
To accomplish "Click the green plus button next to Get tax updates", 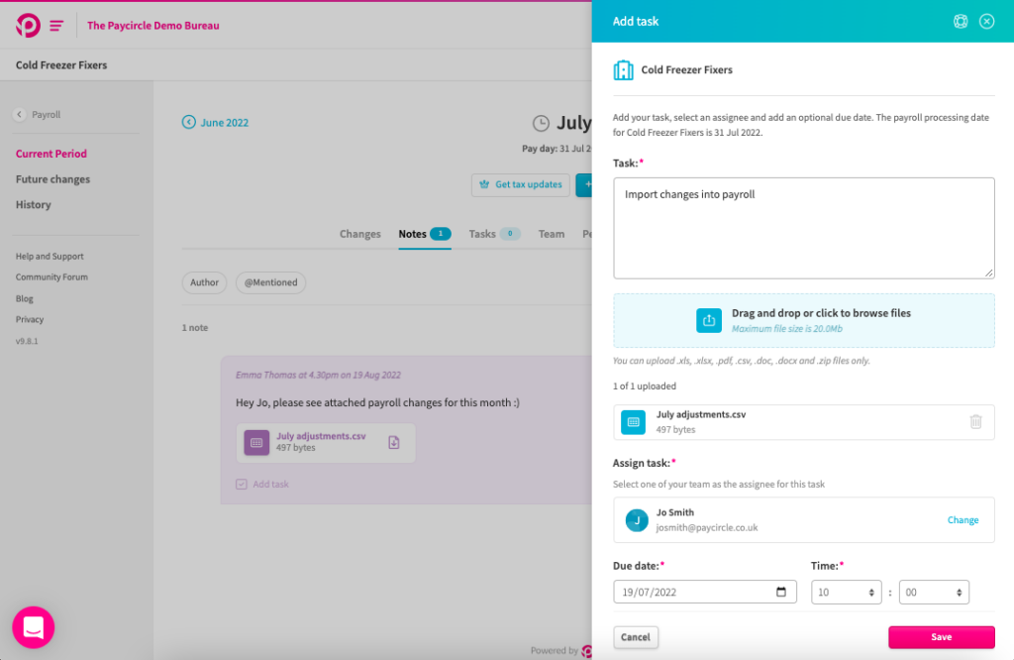I will (x=587, y=184).
